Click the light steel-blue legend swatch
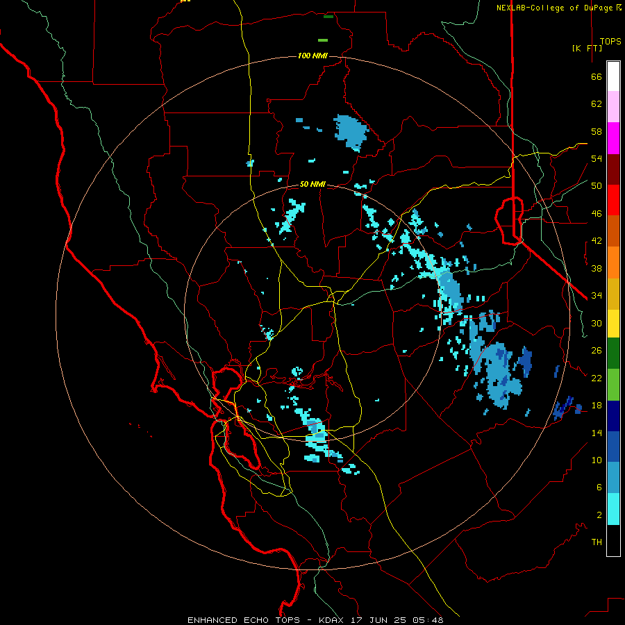Screen dimensions: 625x625 [x=613, y=478]
